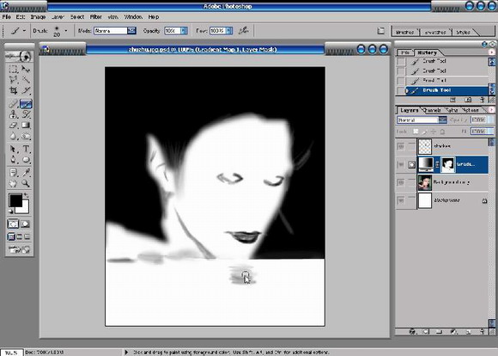Enable the airbrush option in options bar
Viewport: 498px width, 356px height.
click(x=244, y=31)
